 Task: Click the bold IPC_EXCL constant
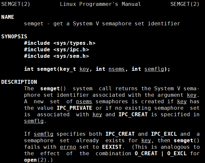pyautogui.click(x=164, y=134)
